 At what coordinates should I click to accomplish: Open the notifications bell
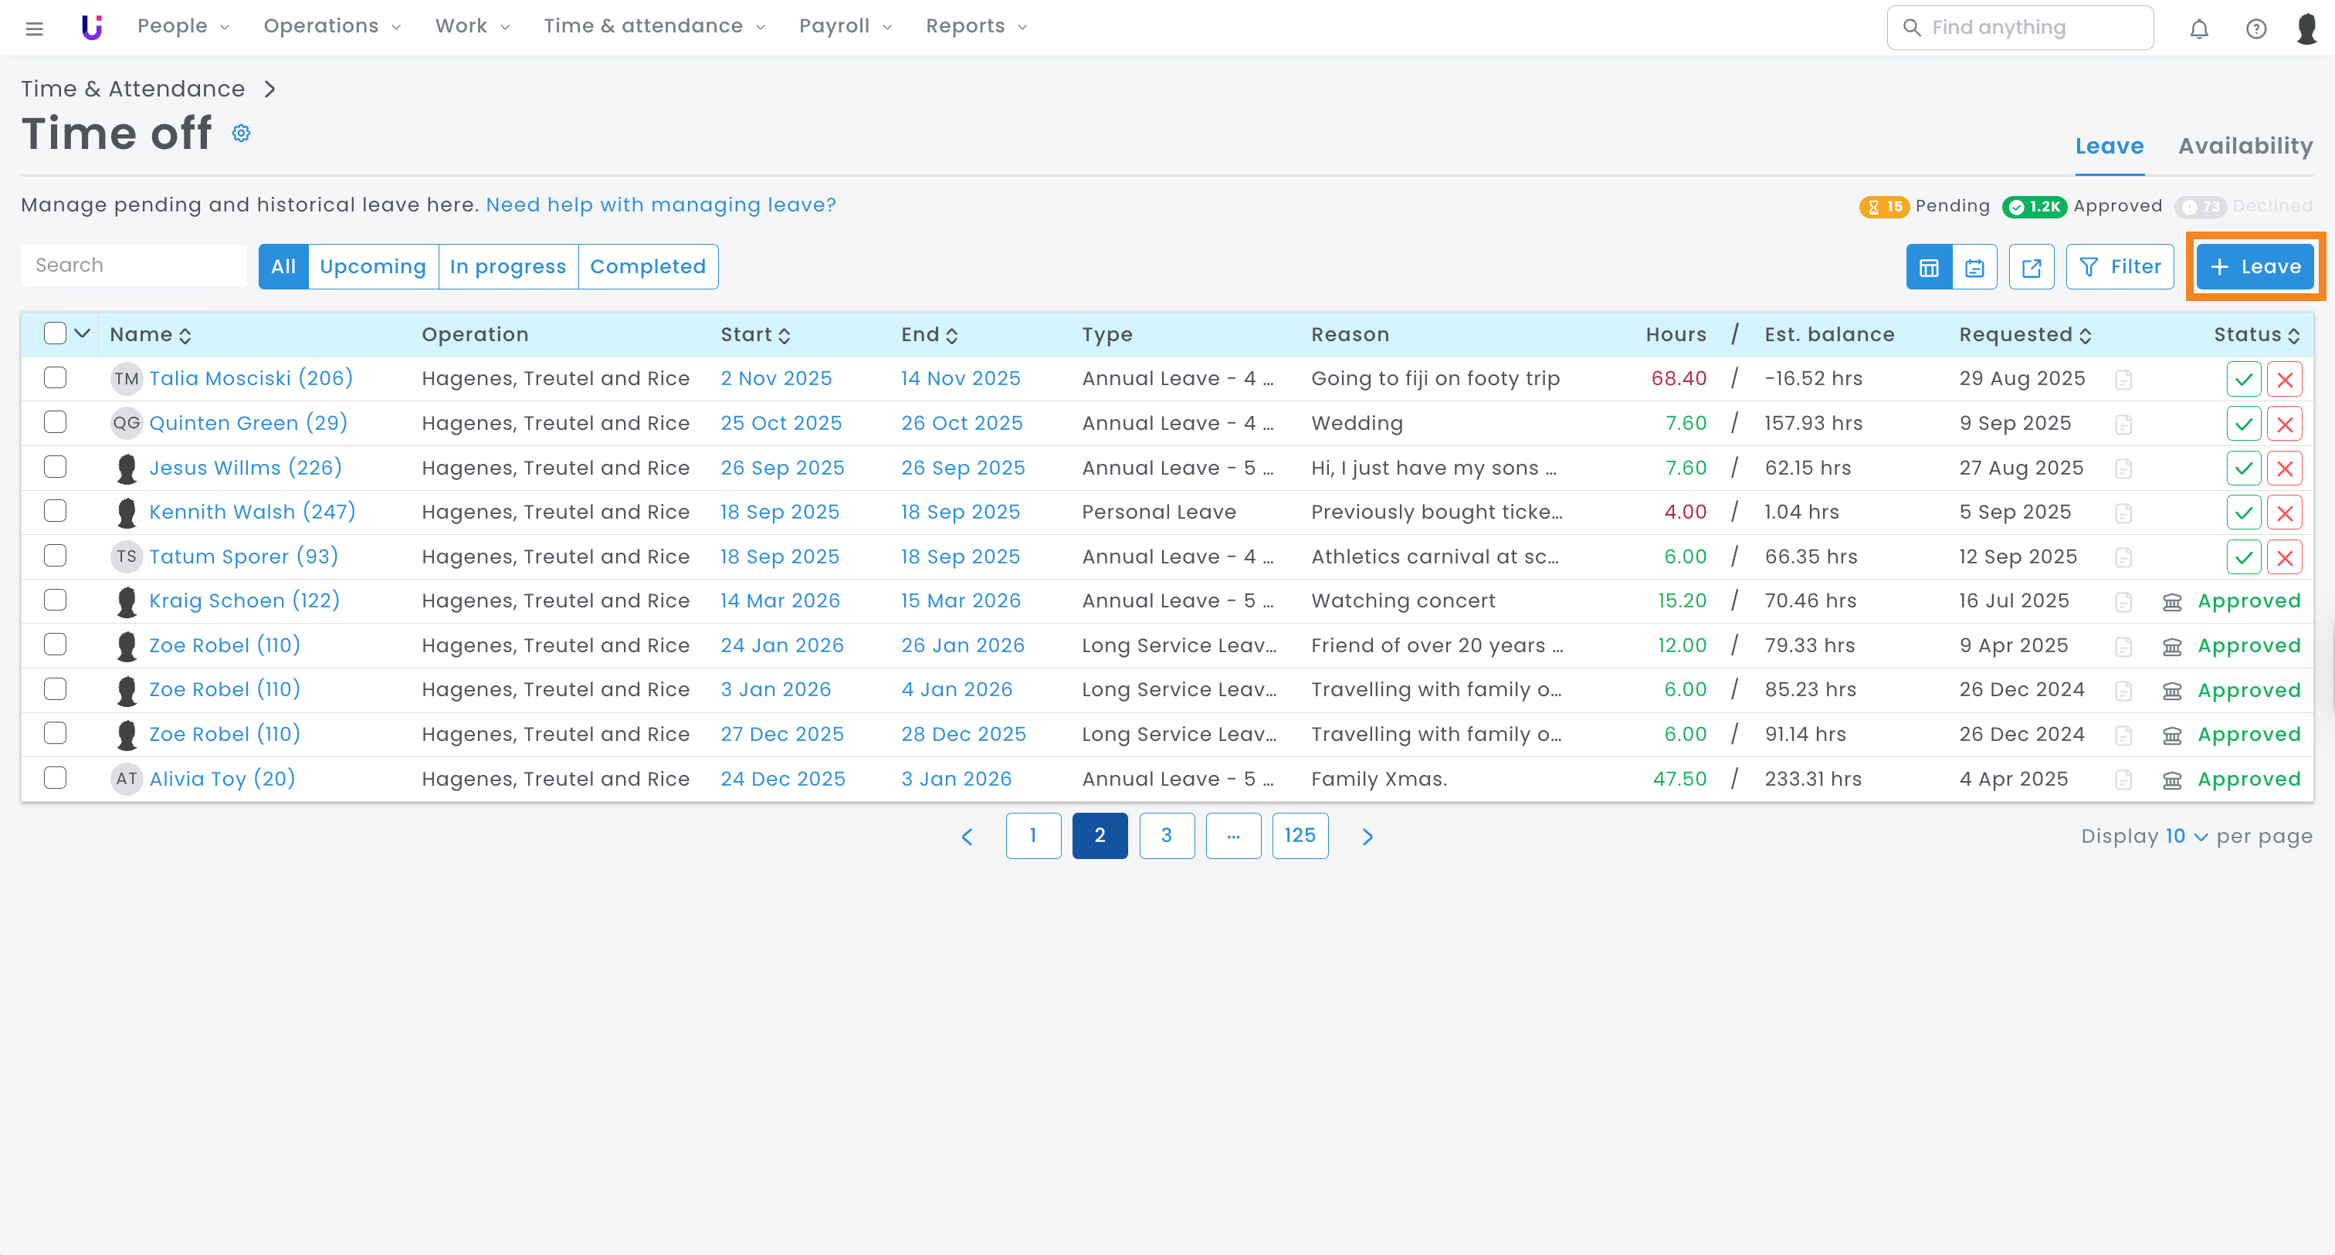[2199, 28]
